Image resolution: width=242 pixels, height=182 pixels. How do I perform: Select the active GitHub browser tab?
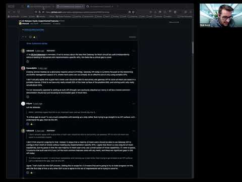click(x=70, y=7)
